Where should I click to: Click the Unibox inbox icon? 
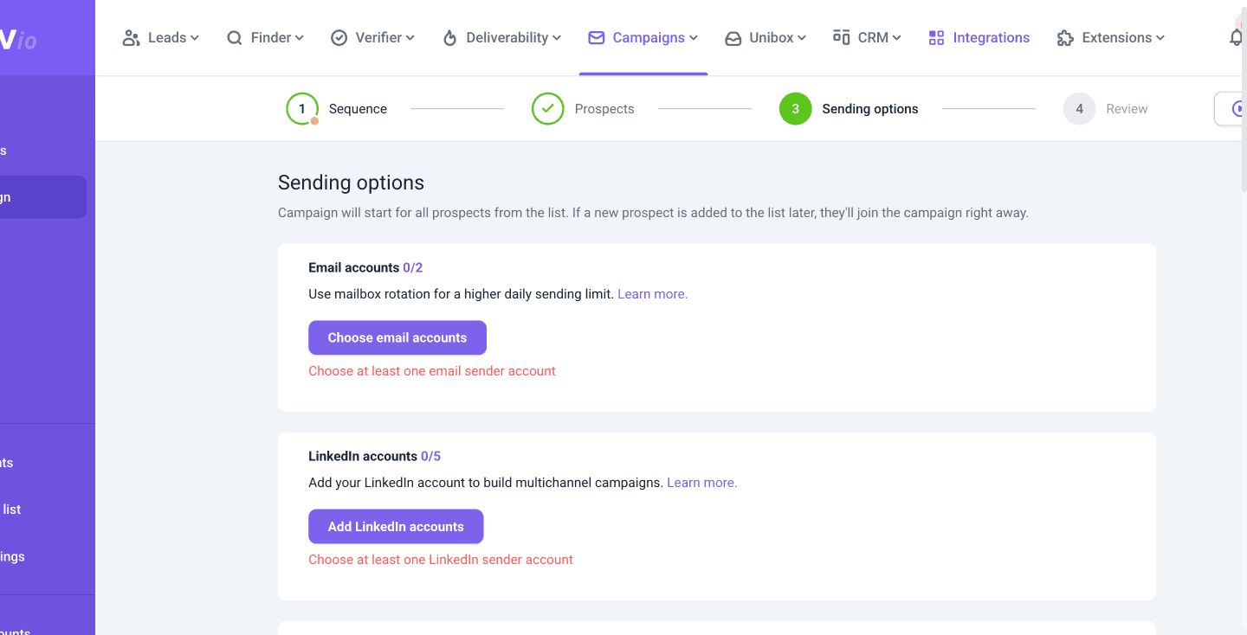(733, 38)
